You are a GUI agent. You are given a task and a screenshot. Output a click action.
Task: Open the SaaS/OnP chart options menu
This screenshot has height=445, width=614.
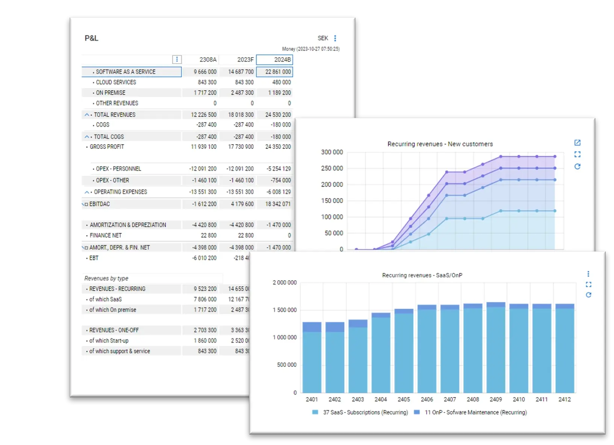click(x=588, y=274)
